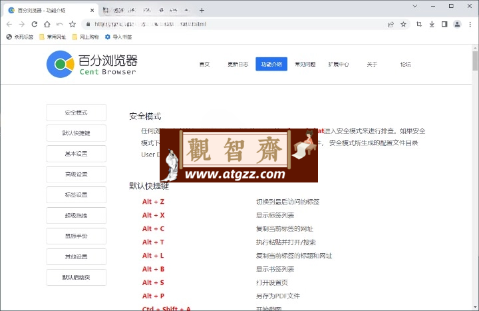Click the Alt + P shortcut text
This screenshot has width=479, height=311.
click(x=153, y=296)
